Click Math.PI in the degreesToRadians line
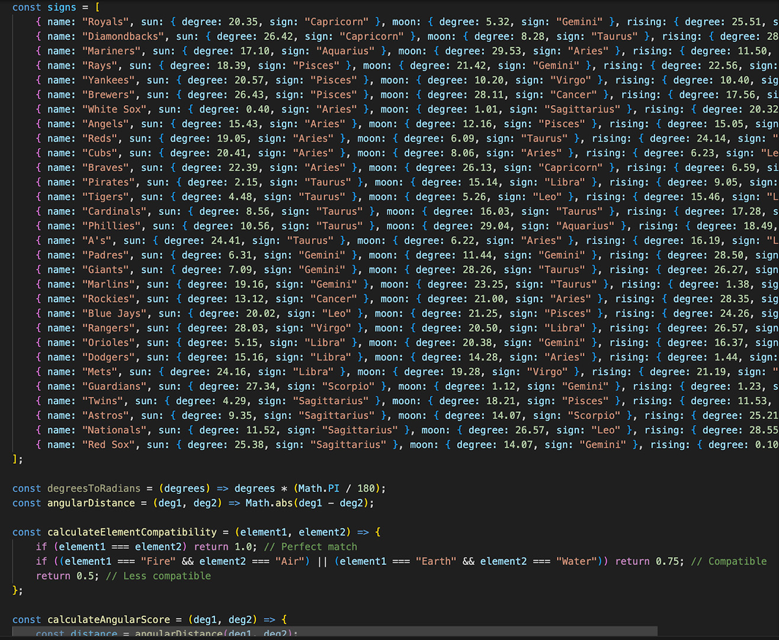Viewport: 779px width, 640px height. 319,488
